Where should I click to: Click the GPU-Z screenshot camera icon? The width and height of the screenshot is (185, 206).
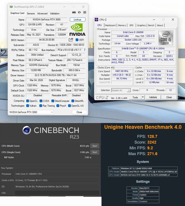click(74, 12)
